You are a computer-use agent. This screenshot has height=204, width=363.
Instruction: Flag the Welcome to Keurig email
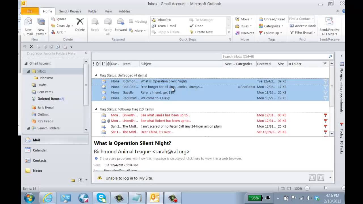click(326, 98)
